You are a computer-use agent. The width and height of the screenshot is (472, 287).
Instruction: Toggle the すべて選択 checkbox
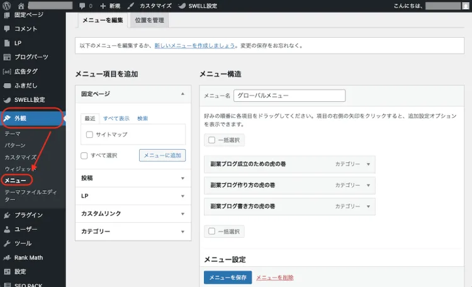tap(84, 155)
